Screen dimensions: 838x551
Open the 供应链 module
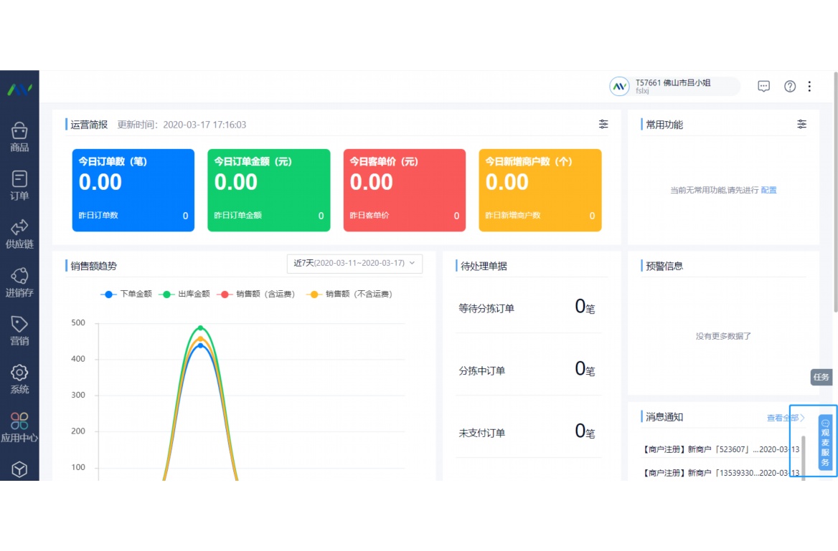19,231
